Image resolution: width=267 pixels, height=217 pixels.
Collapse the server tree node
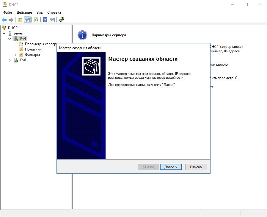(x=4, y=33)
